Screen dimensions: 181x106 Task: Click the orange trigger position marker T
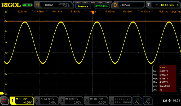(x=93, y=12)
